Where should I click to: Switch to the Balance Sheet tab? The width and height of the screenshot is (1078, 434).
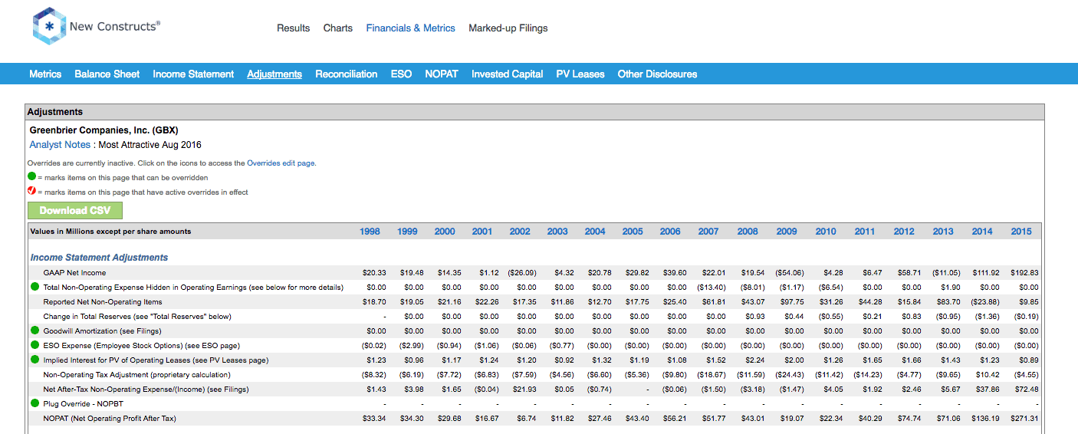tap(107, 74)
